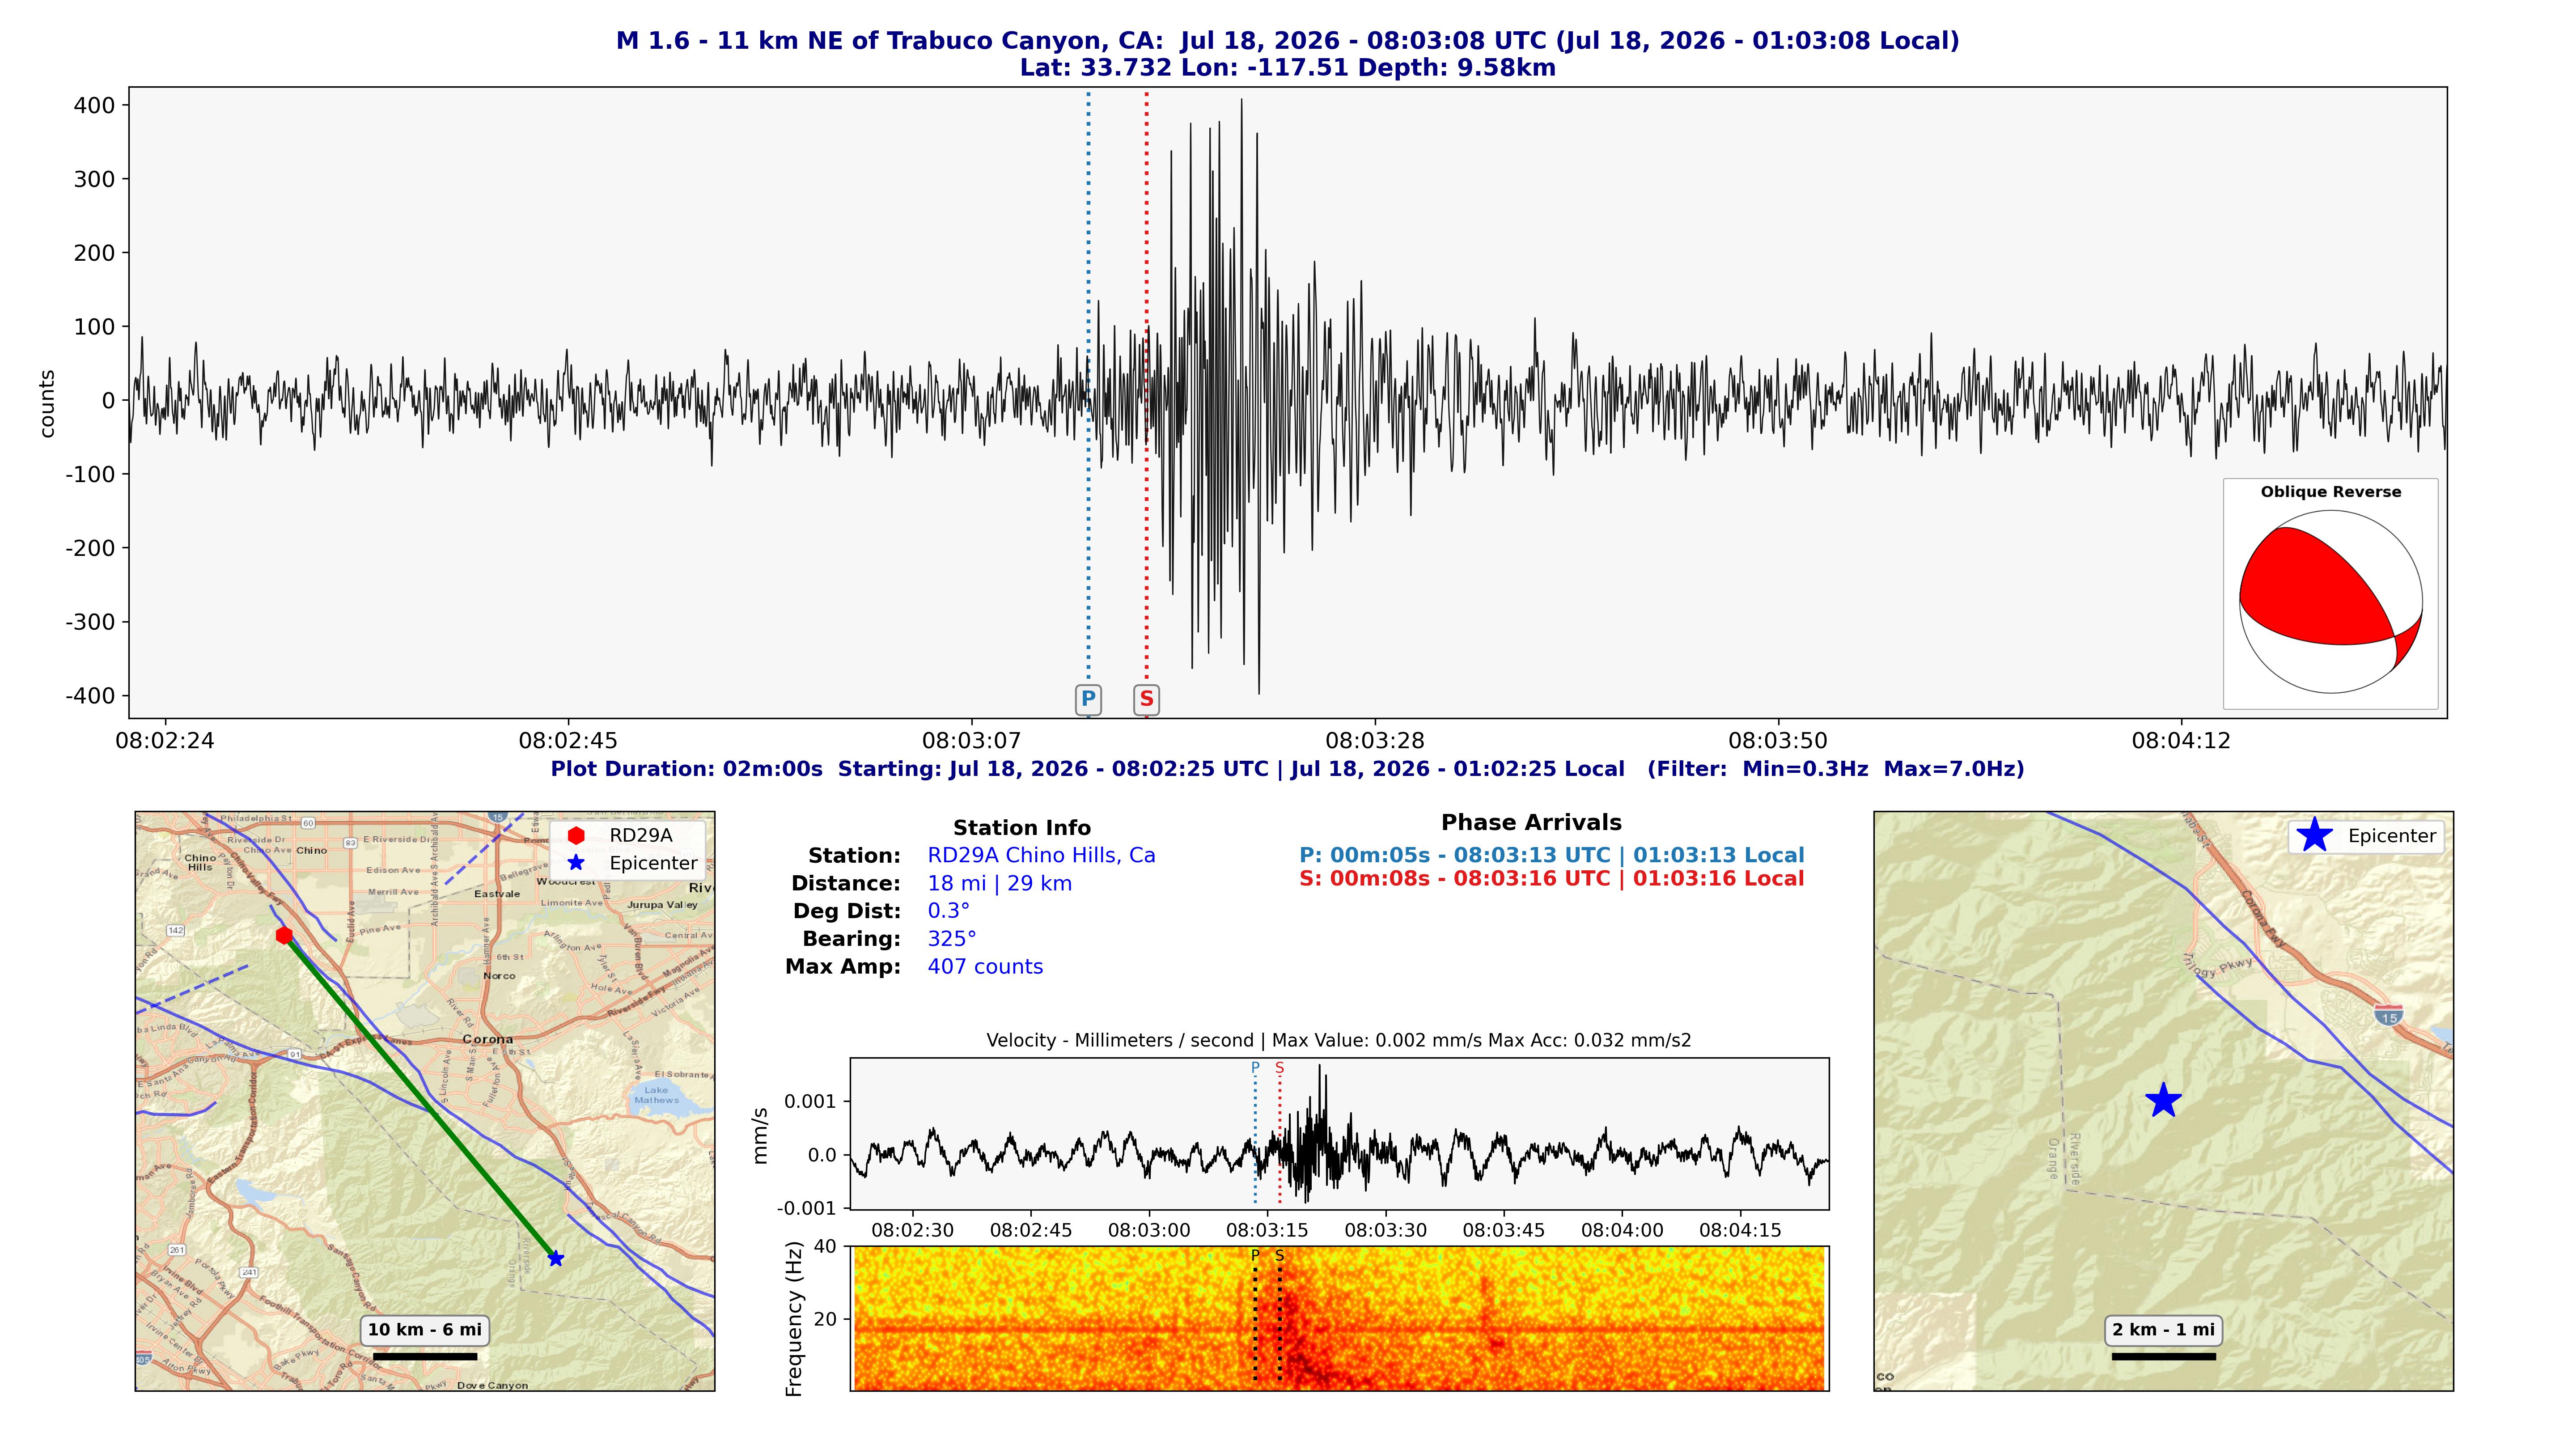The height and width of the screenshot is (1449, 2576).
Task: Click the "Trilogy Pkwy" label on the close-up map
Action: [x=2218, y=967]
